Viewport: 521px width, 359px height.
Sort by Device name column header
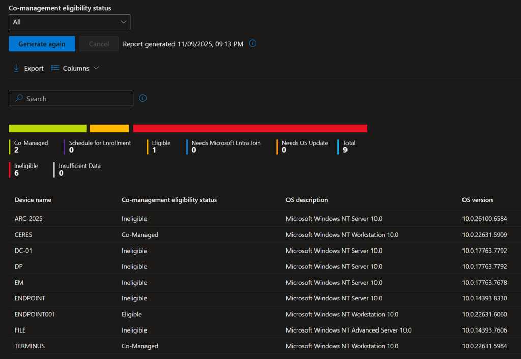33,200
